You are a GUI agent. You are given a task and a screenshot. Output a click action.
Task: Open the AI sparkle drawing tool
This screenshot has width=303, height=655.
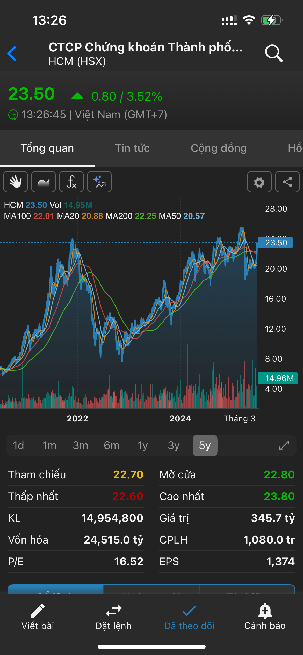pos(99,182)
